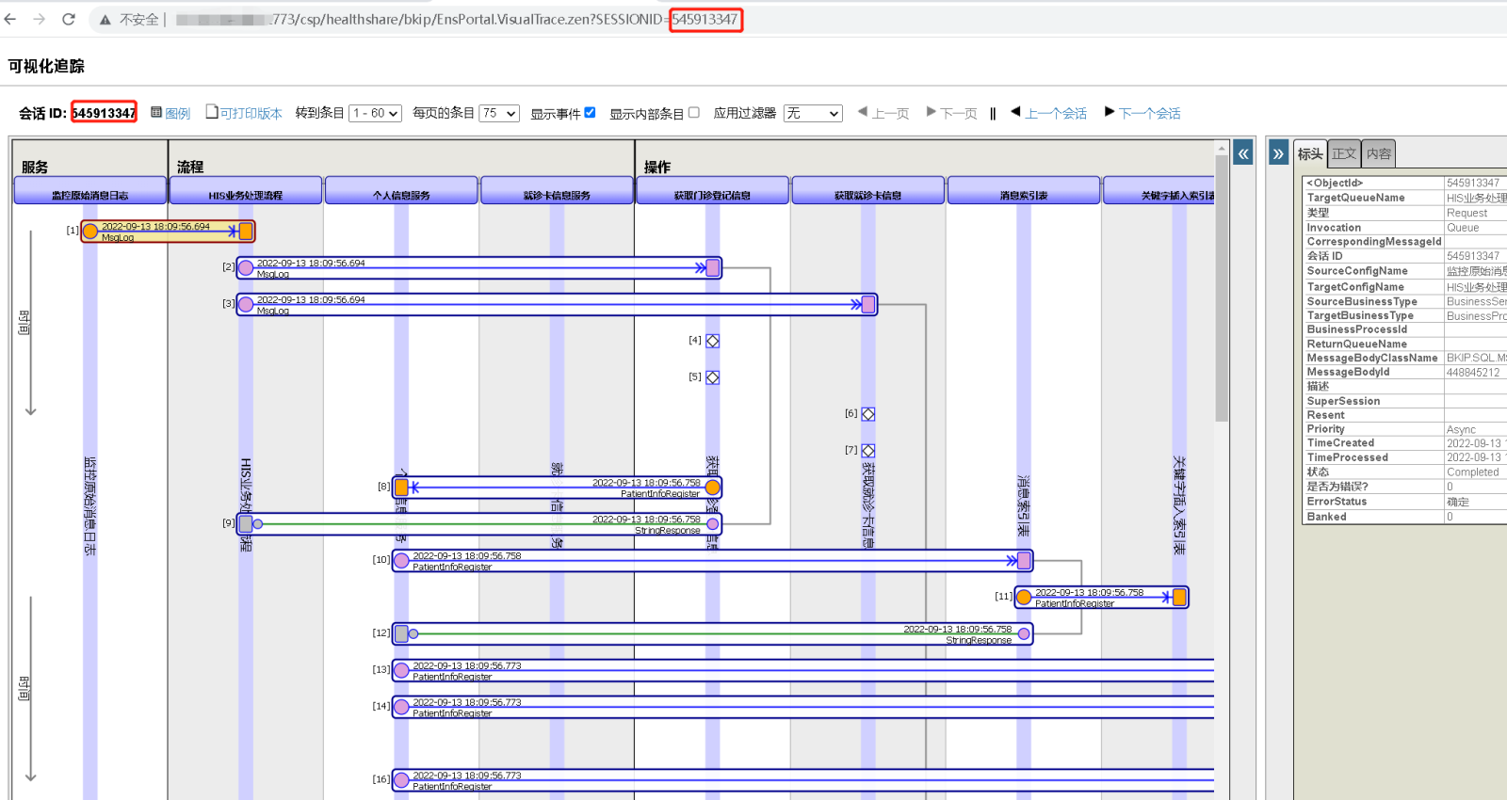Click the » details panel expand button
Screen dimensions: 1507x800
point(1278,153)
